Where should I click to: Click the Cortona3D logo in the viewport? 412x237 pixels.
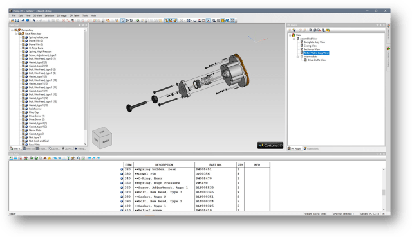(x=270, y=145)
